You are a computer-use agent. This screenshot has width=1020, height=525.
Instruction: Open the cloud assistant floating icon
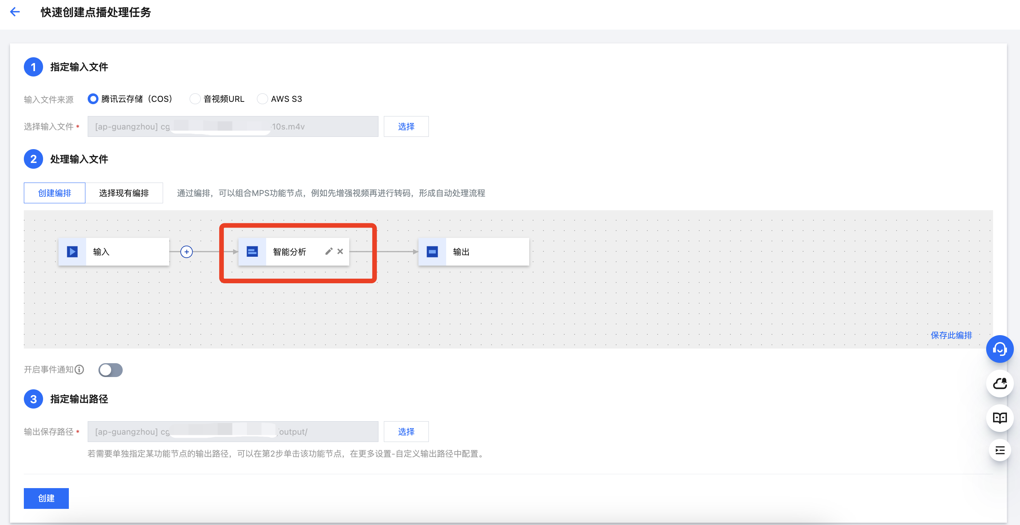999,383
